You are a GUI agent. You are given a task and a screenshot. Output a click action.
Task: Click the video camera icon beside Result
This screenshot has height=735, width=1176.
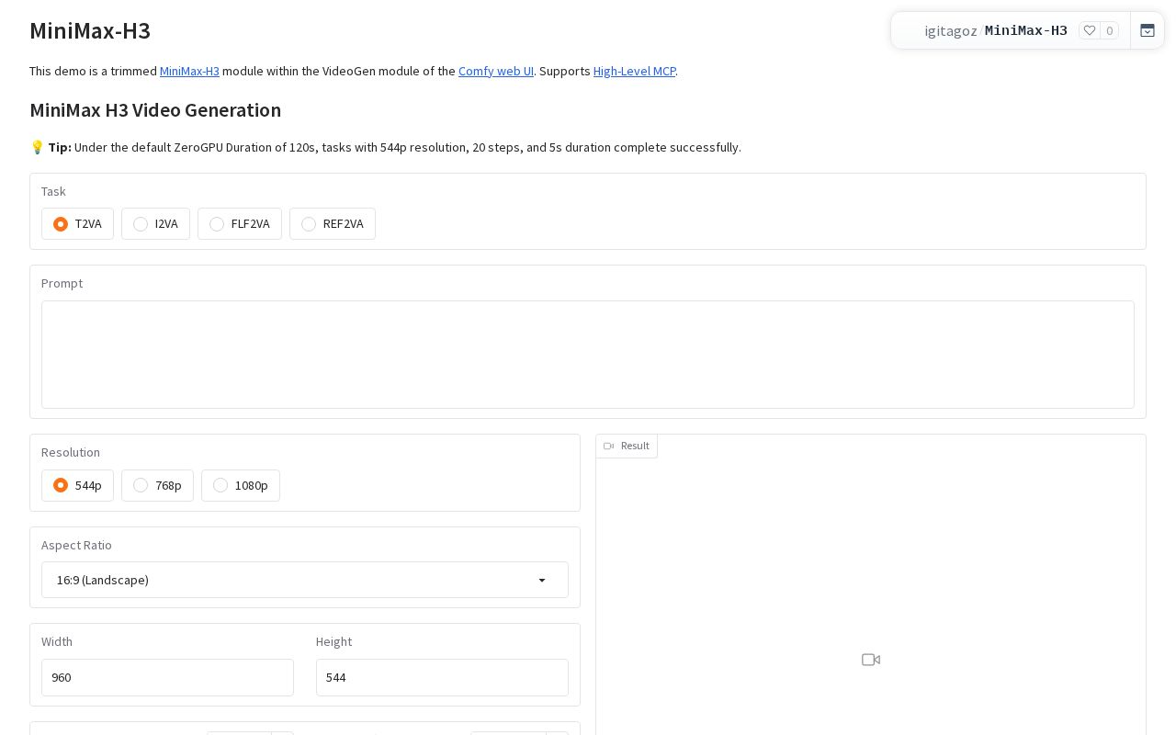(608, 446)
